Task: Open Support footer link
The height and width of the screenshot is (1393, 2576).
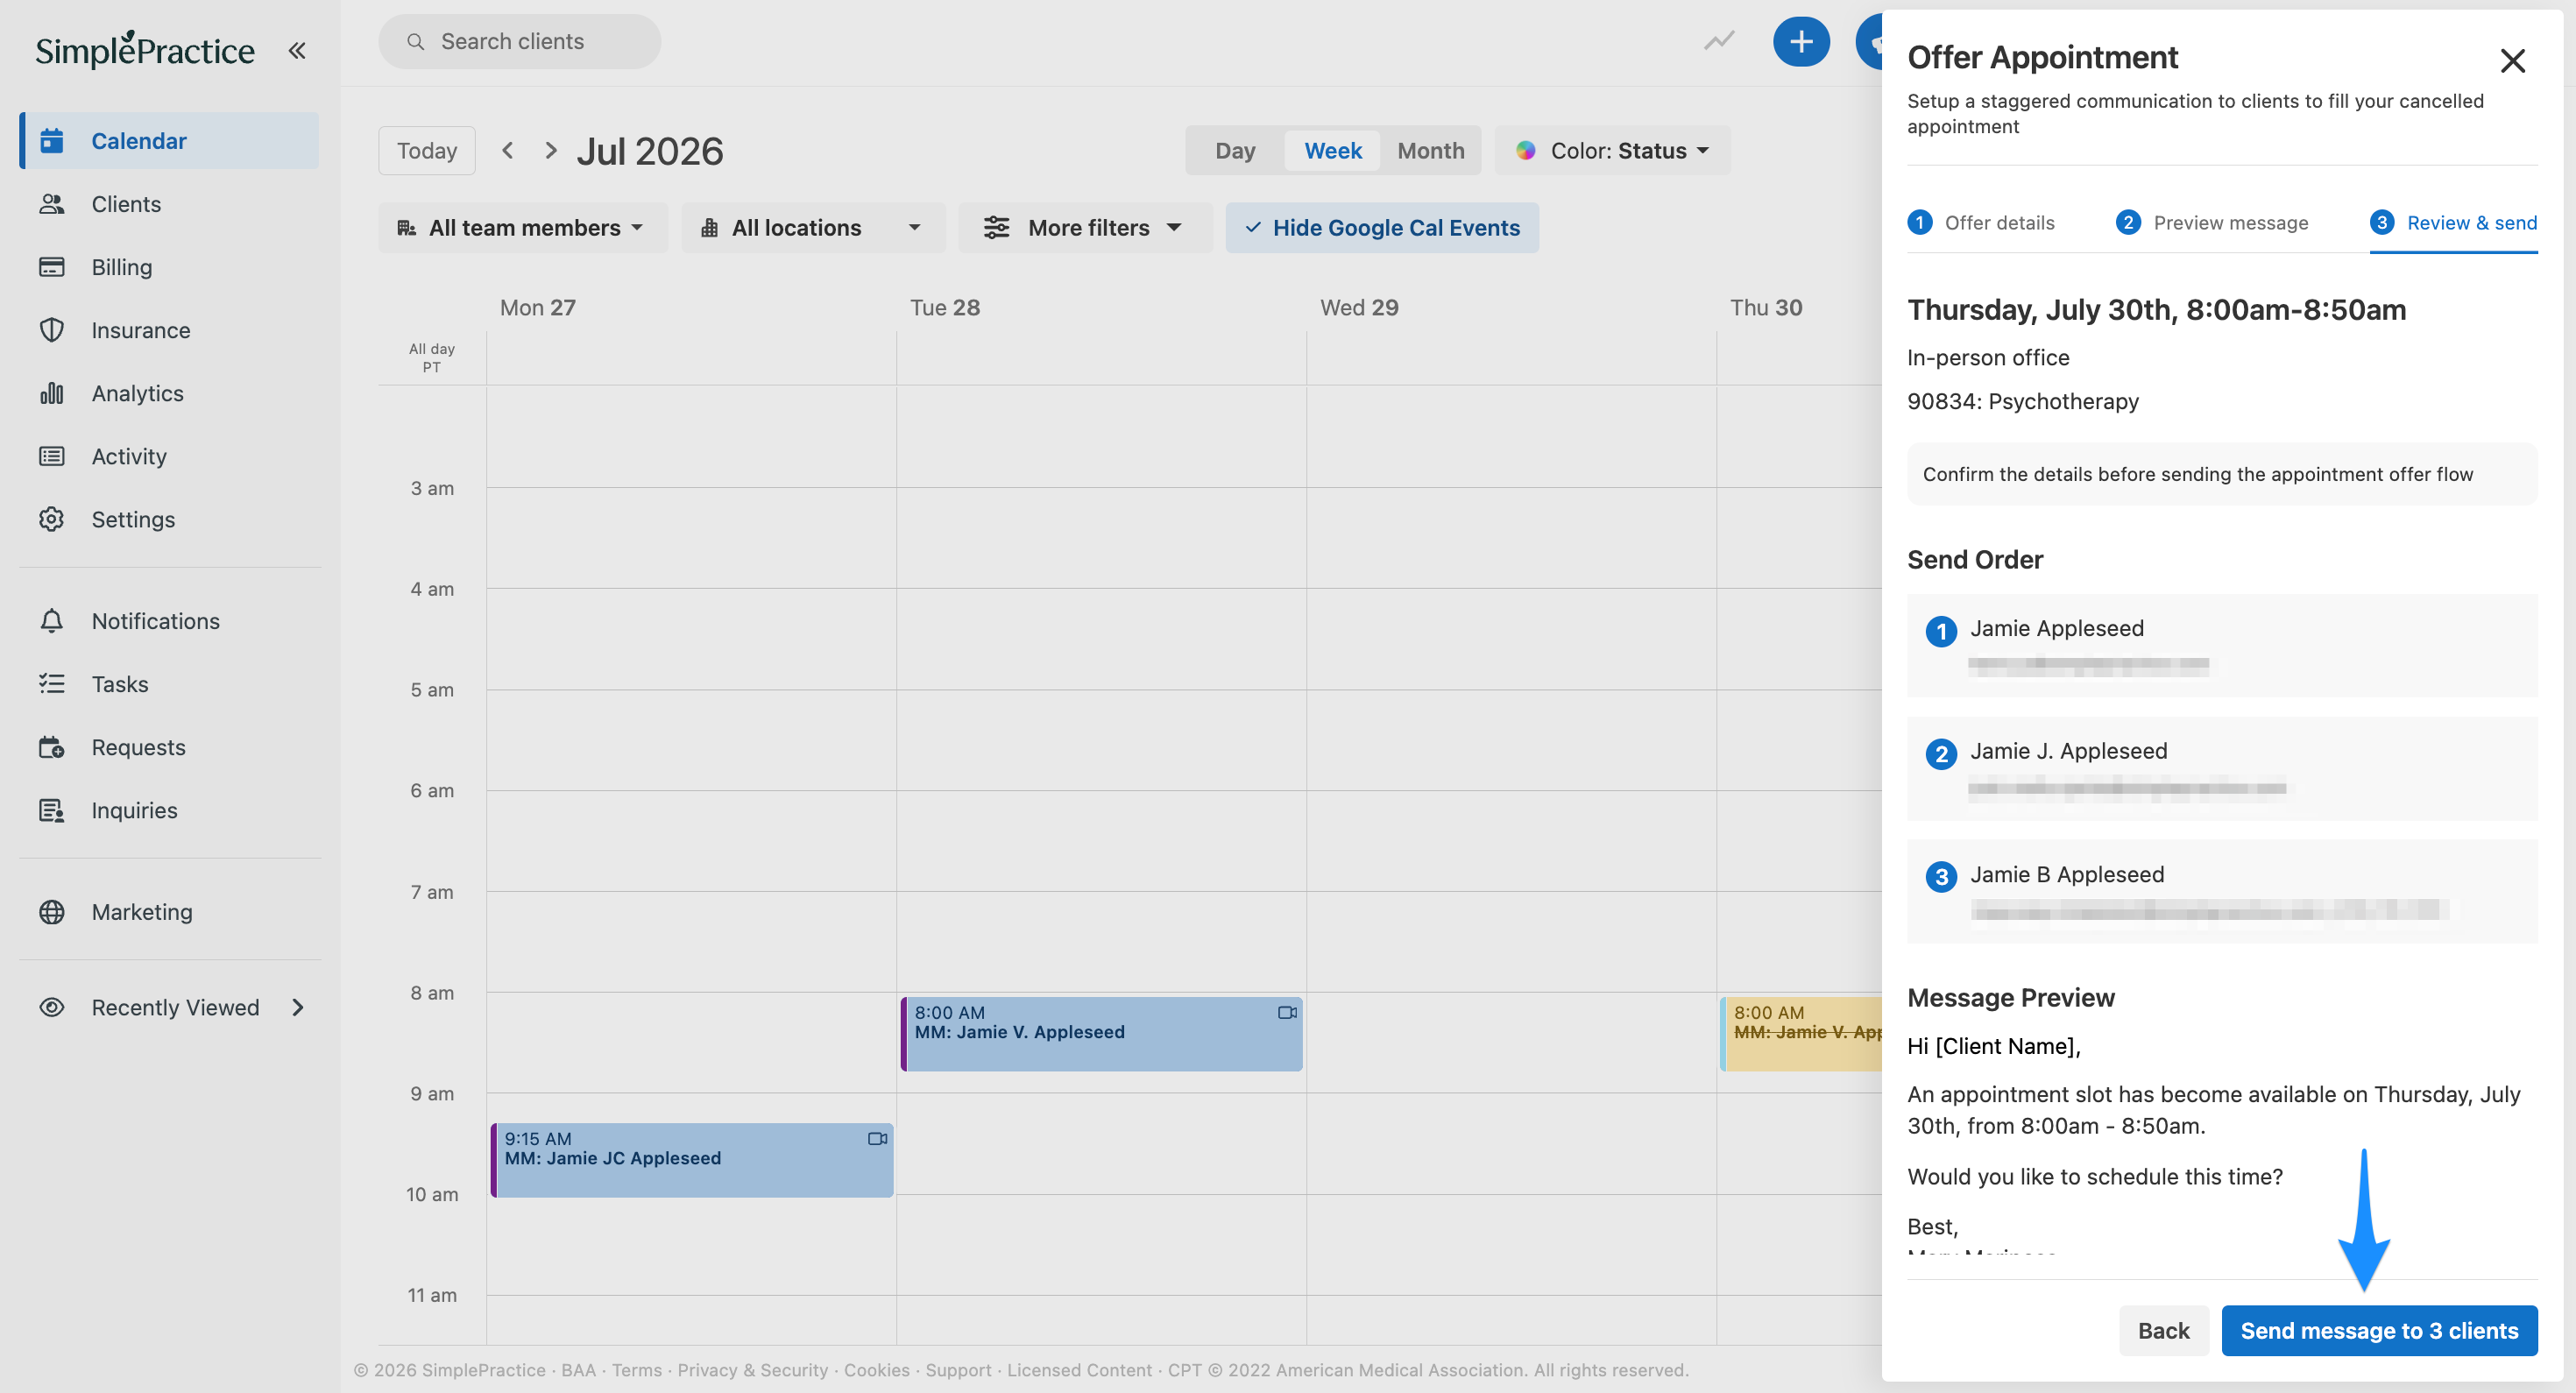Action: coord(958,1370)
